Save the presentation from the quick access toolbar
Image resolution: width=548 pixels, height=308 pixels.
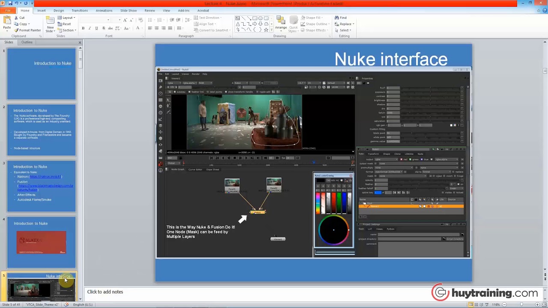[10, 3]
